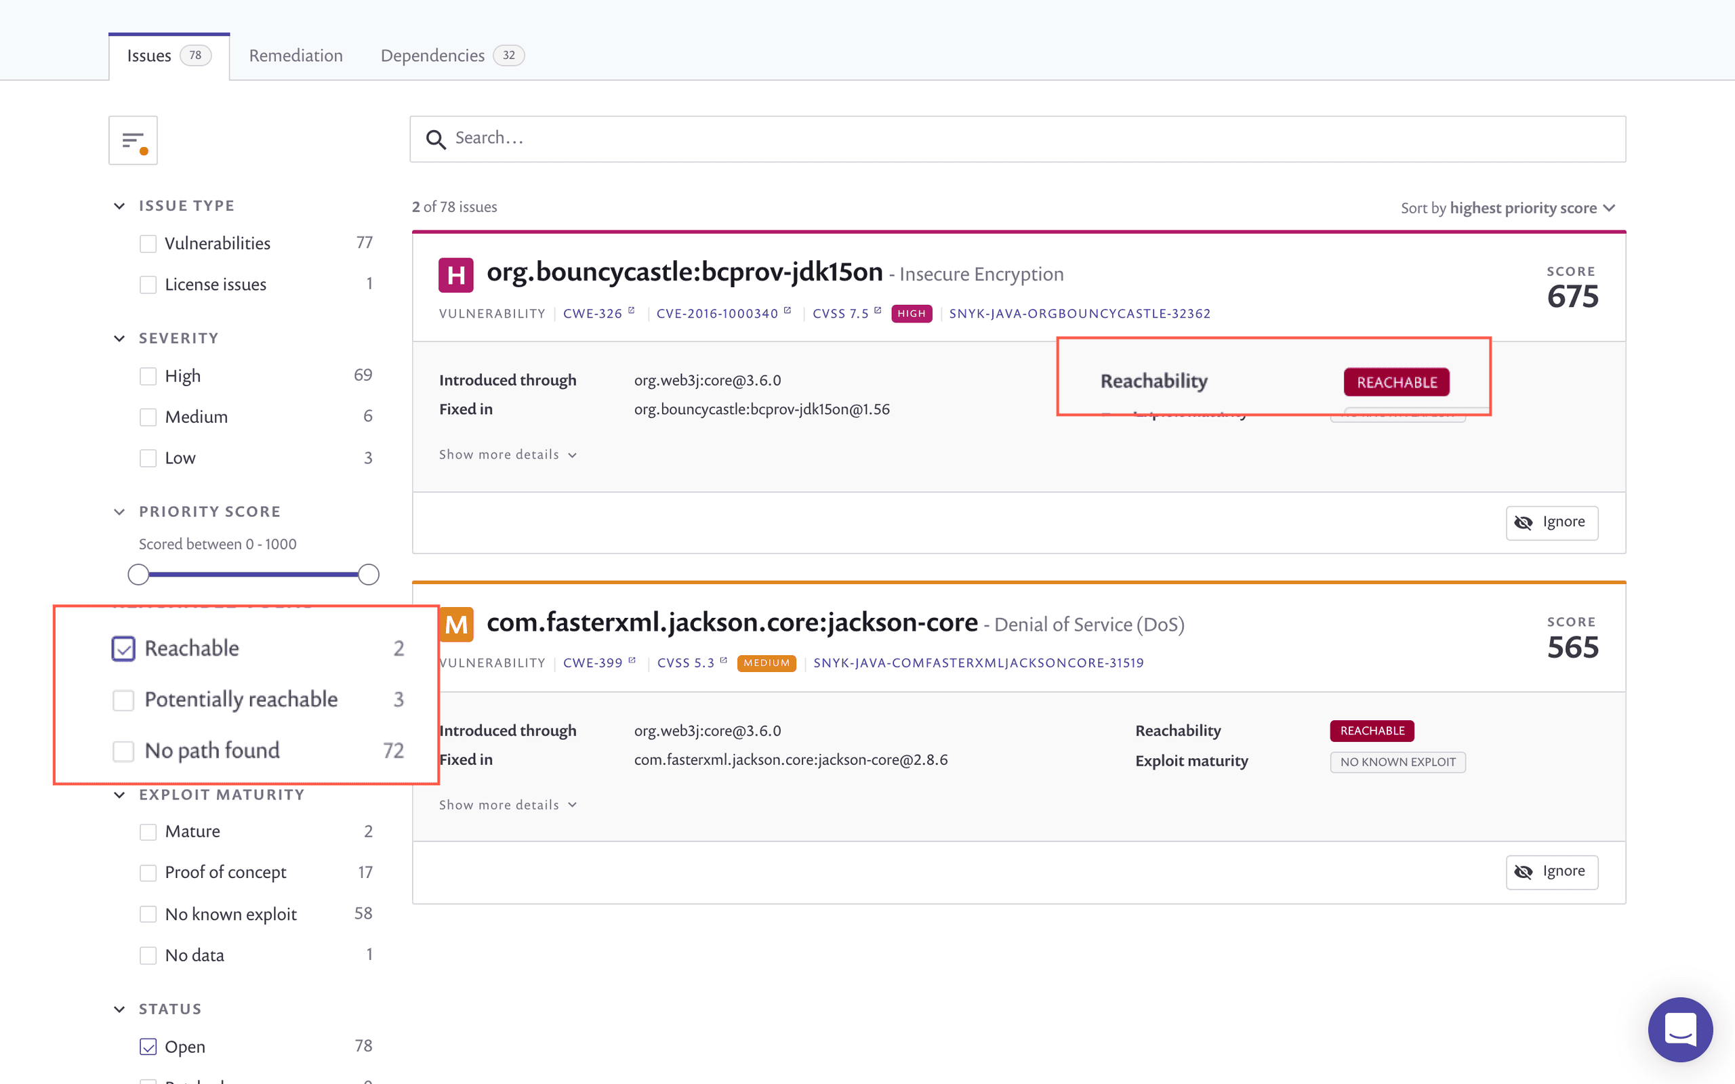The height and width of the screenshot is (1084, 1735).
Task: Open the chat support bubble
Action: [1680, 1029]
